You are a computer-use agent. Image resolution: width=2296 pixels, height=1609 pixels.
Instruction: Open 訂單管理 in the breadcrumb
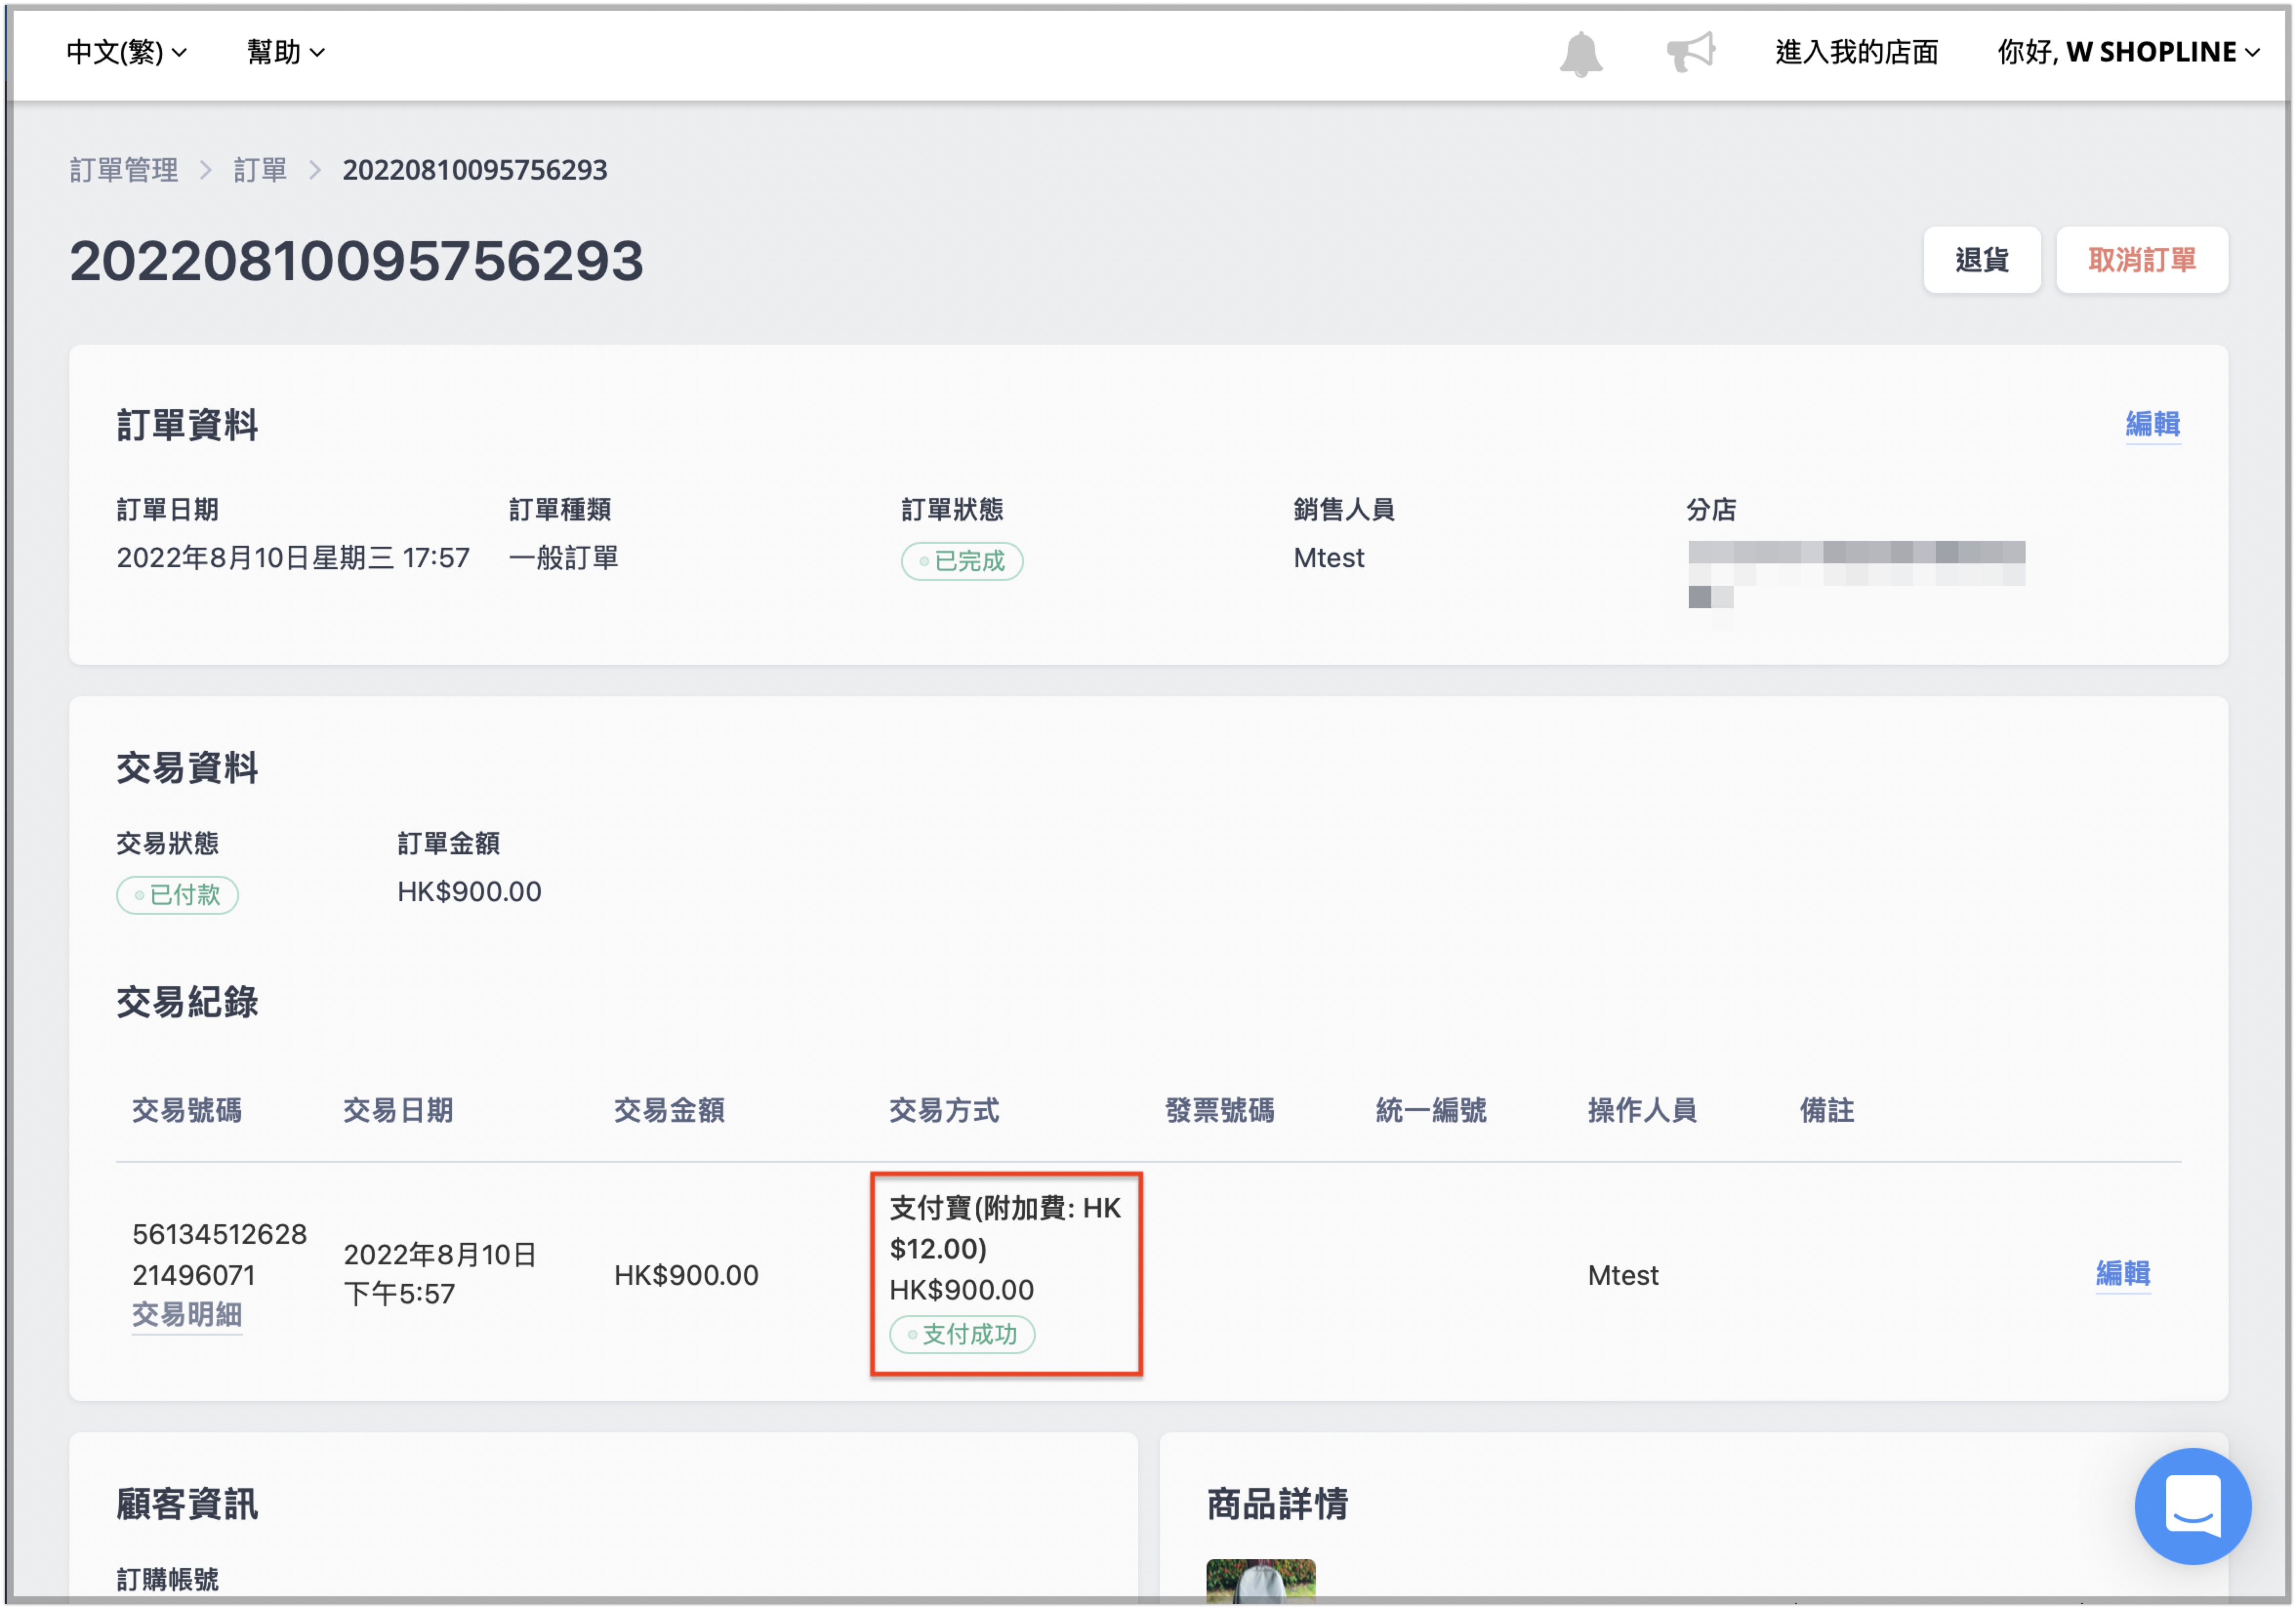pyautogui.click(x=124, y=170)
